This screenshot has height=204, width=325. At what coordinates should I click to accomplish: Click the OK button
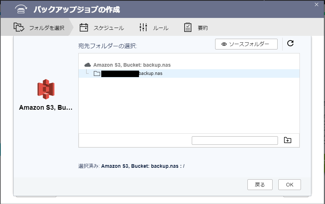point(289,185)
